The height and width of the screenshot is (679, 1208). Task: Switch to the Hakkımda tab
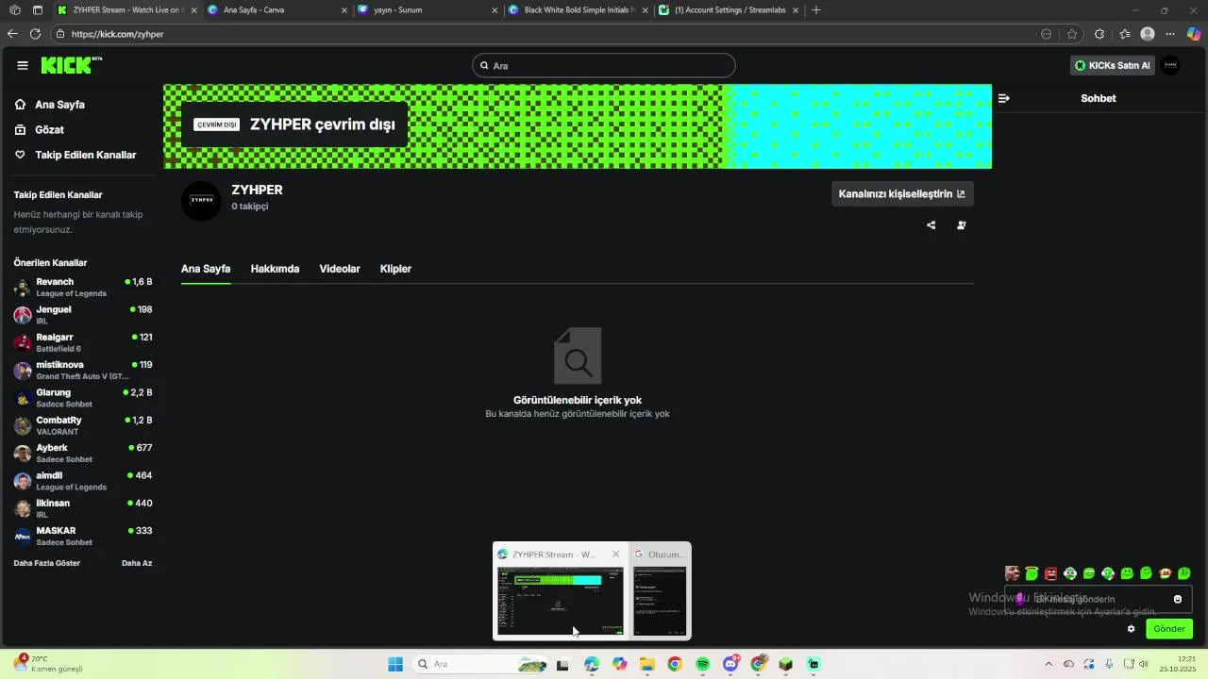click(x=275, y=269)
